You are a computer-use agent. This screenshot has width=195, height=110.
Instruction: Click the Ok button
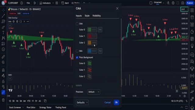116,102
